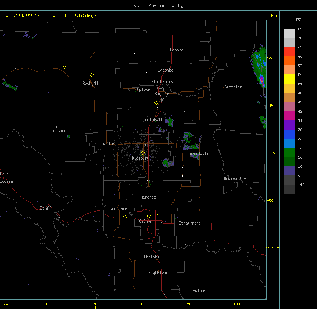This screenshot has height=309, width=317.
Task: Click the Limestone label
Action: click(x=56, y=131)
